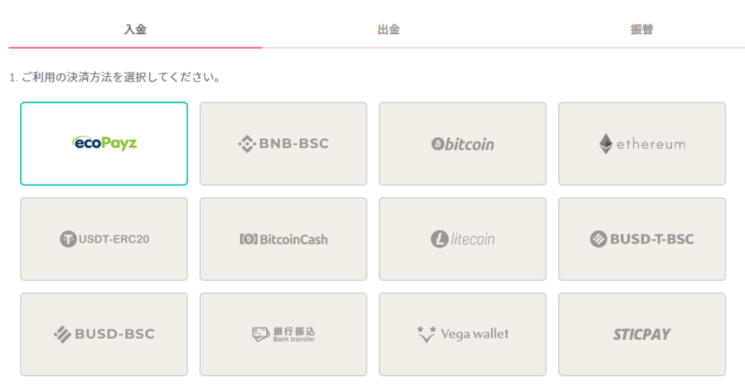Click the Ethereum diamond logo

(x=606, y=144)
